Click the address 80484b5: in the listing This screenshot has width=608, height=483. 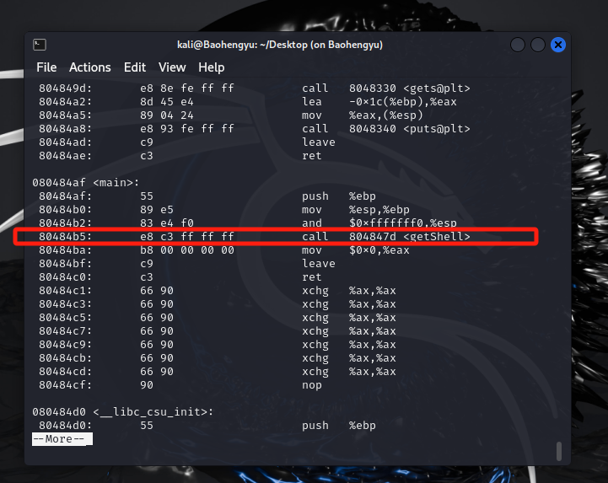click(65, 237)
